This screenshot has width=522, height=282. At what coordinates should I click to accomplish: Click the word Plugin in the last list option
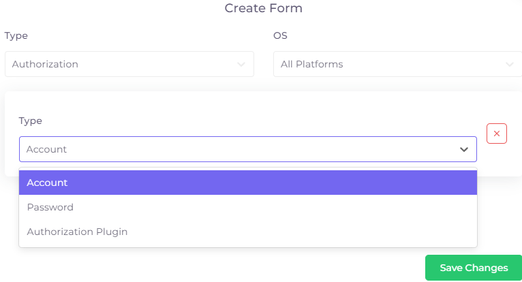(112, 232)
